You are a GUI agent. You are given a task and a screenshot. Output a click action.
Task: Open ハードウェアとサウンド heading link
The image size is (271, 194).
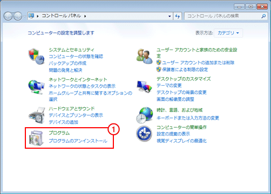point(72,109)
